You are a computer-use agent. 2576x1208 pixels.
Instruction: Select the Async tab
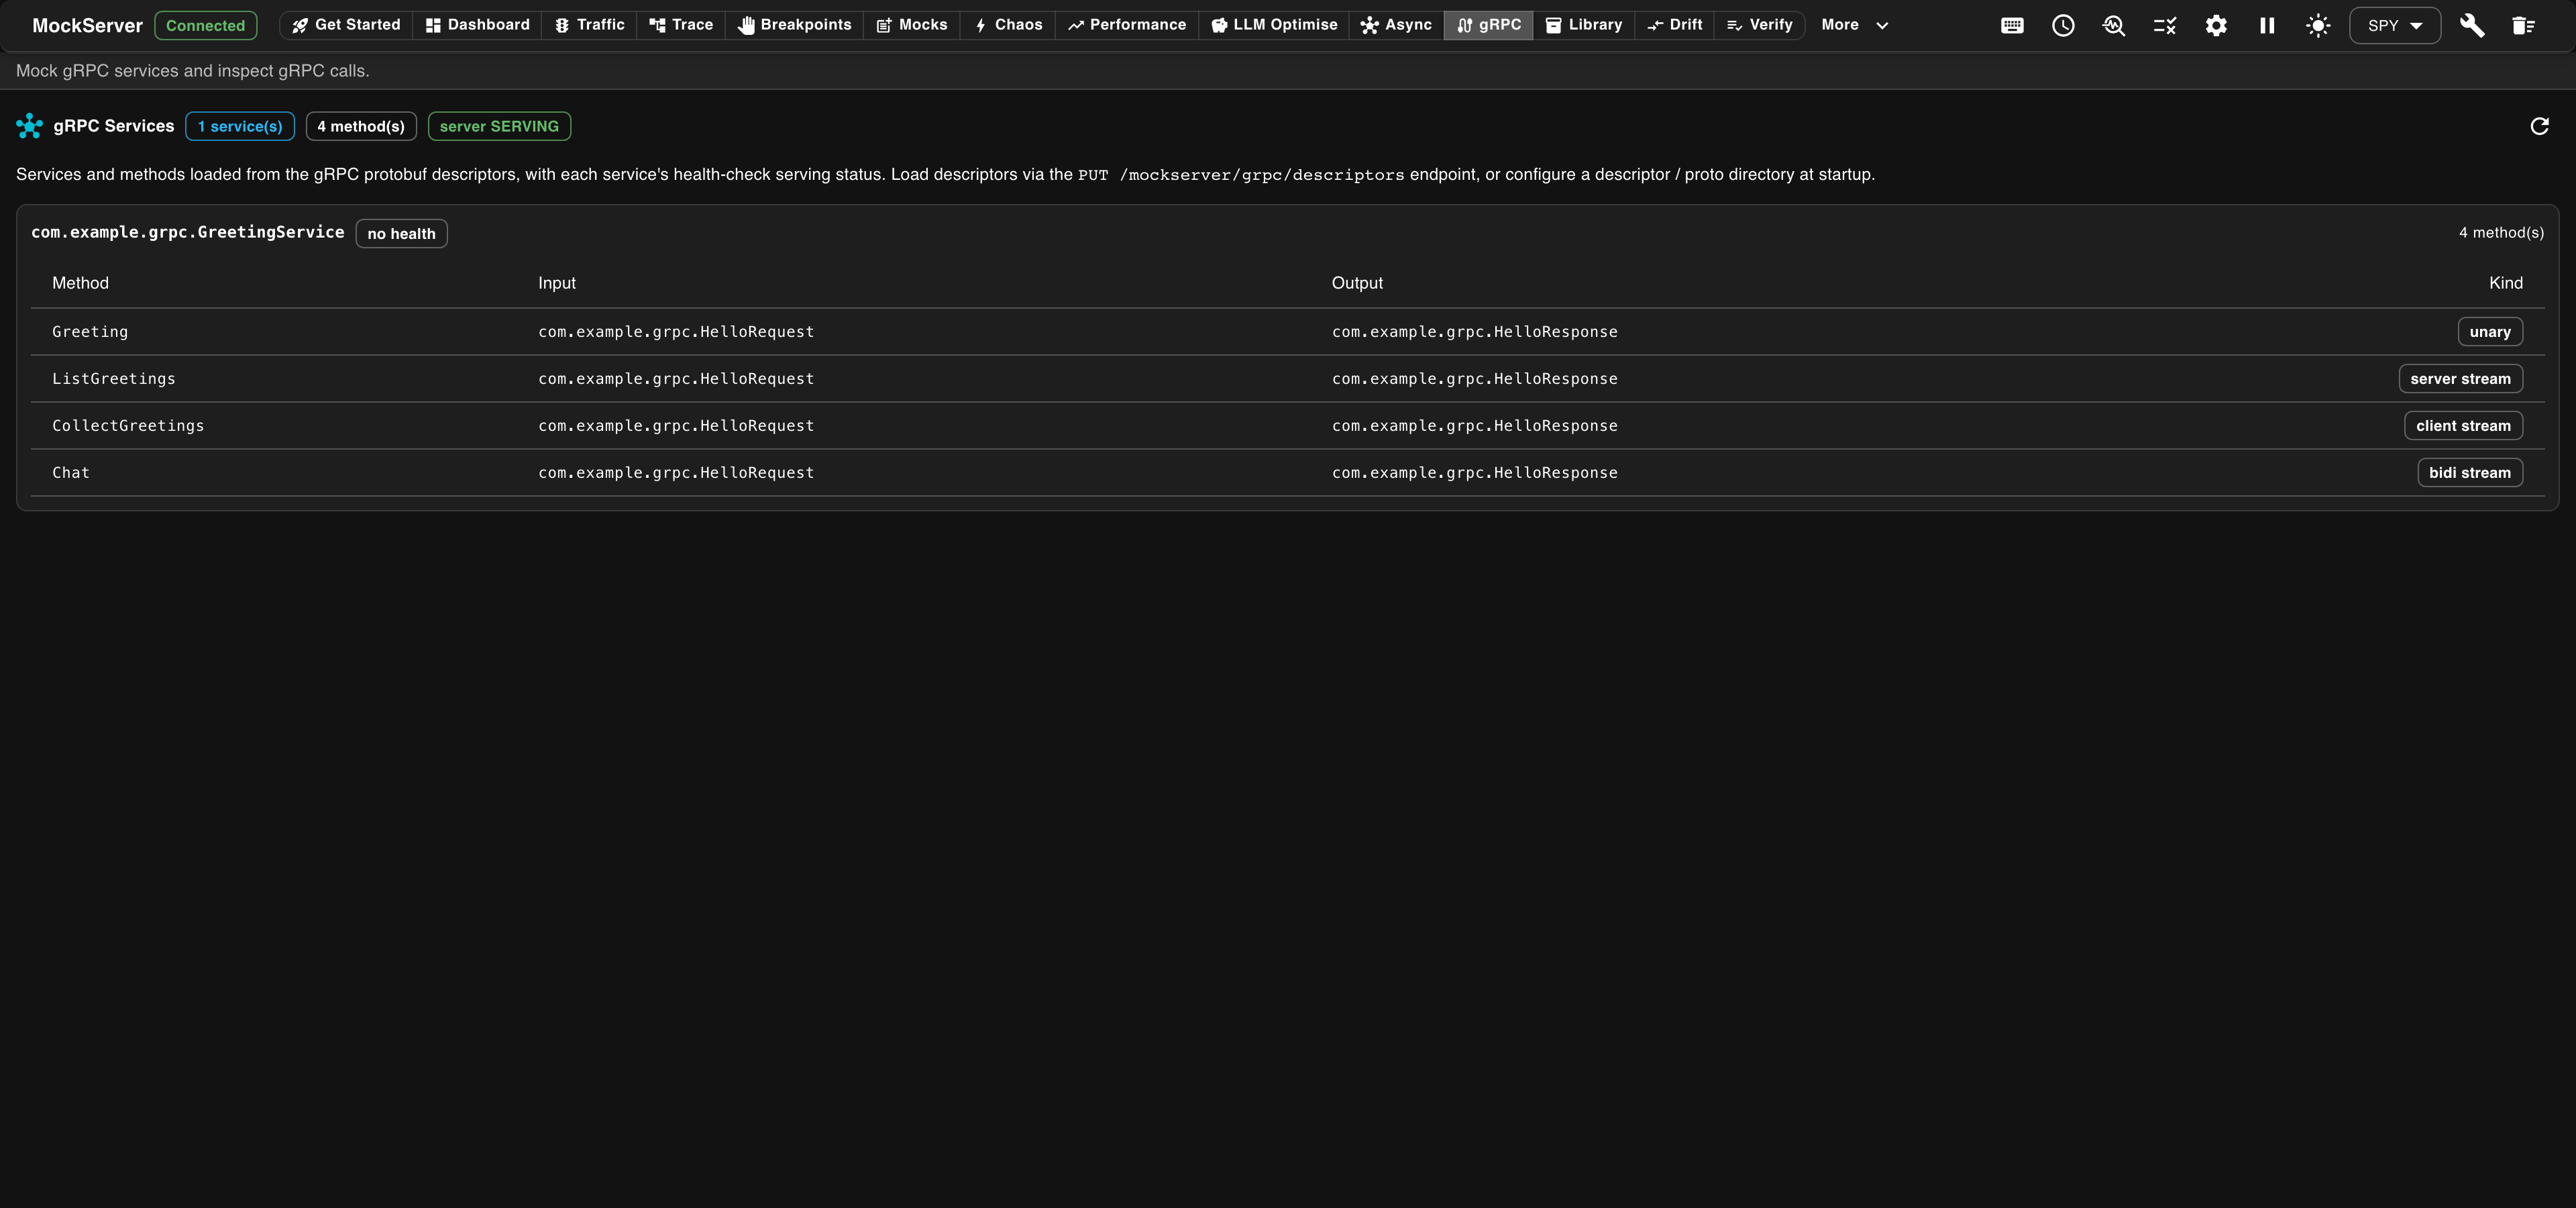click(1396, 25)
